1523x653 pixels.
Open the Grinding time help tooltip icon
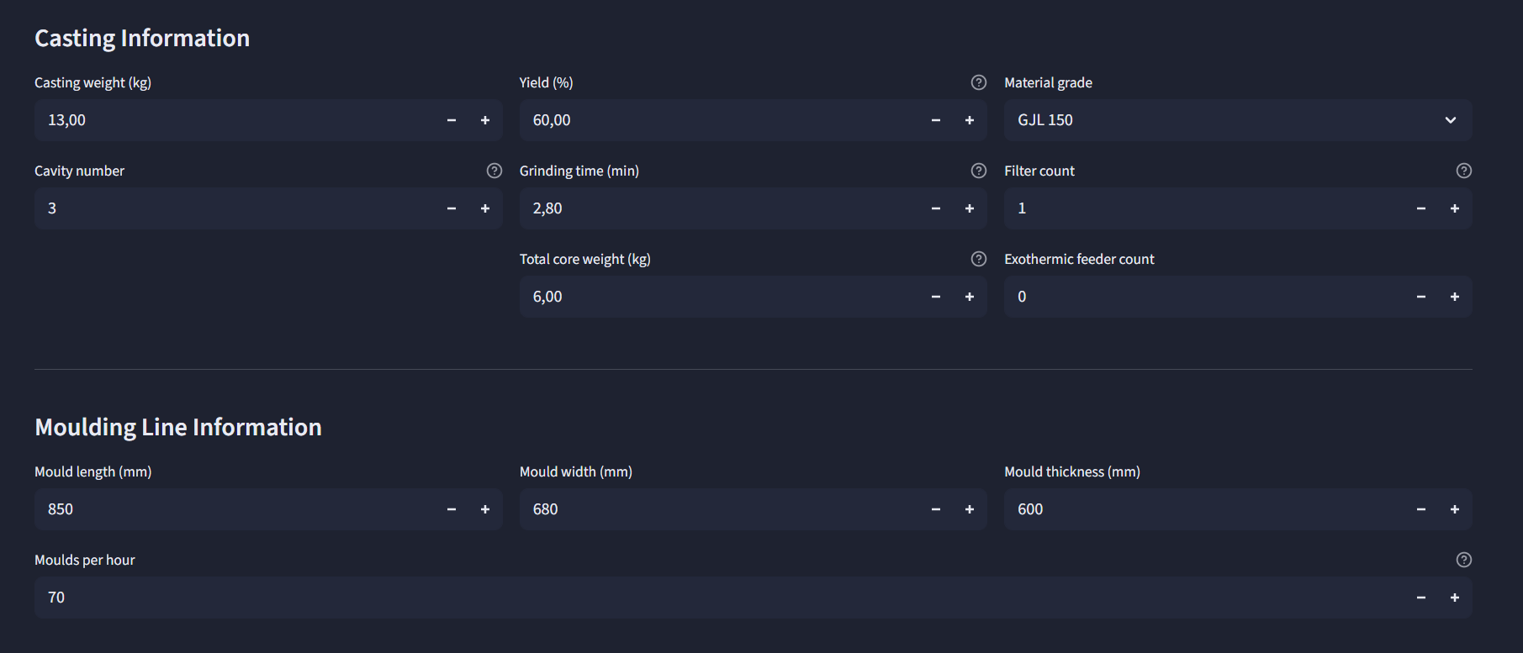click(978, 171)
